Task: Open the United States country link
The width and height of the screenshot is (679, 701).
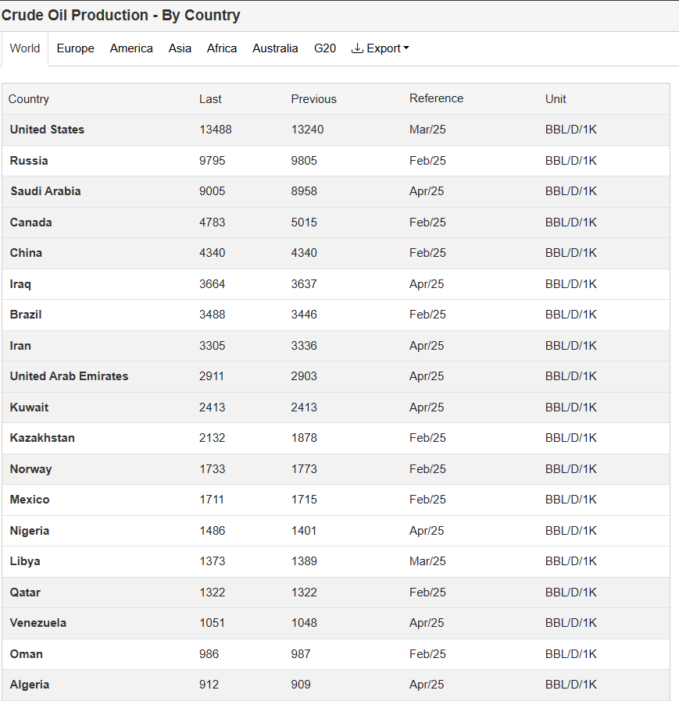Action: coord(47,130)
